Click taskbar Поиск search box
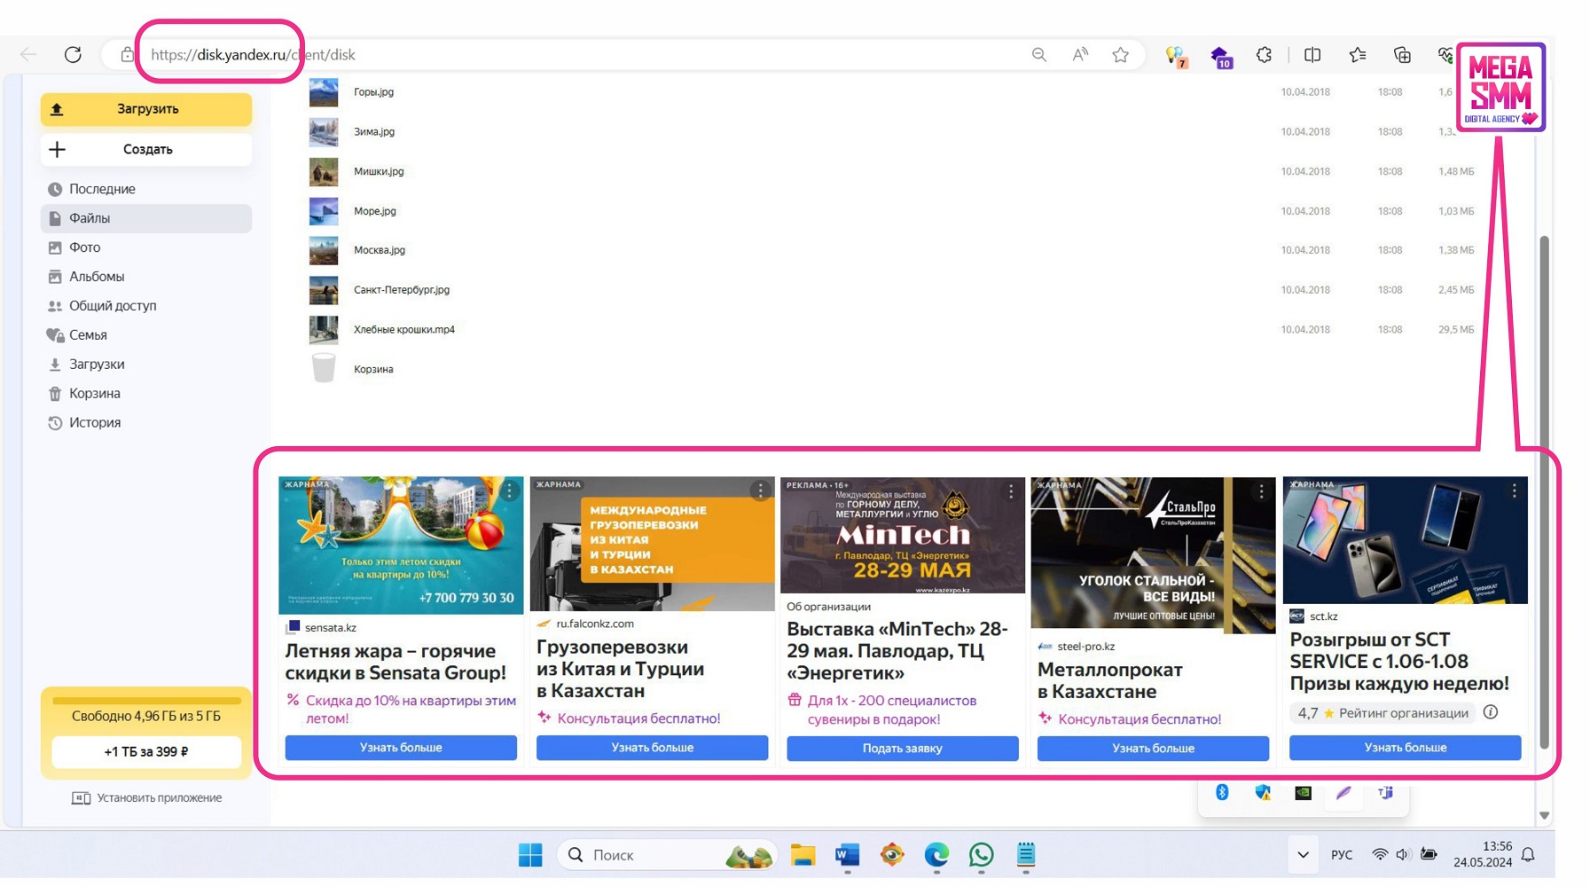Viewport: 1590px width, 887px height. click(x=667, y=855)
